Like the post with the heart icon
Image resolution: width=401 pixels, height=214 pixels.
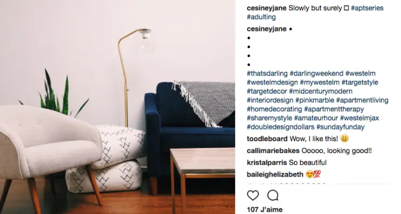coord(253,196)
